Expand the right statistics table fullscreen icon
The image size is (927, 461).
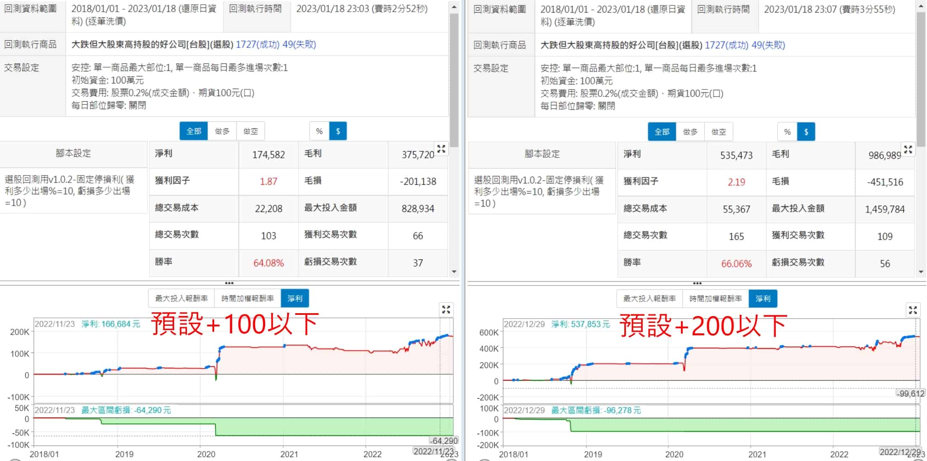click(x=908, y=149)
